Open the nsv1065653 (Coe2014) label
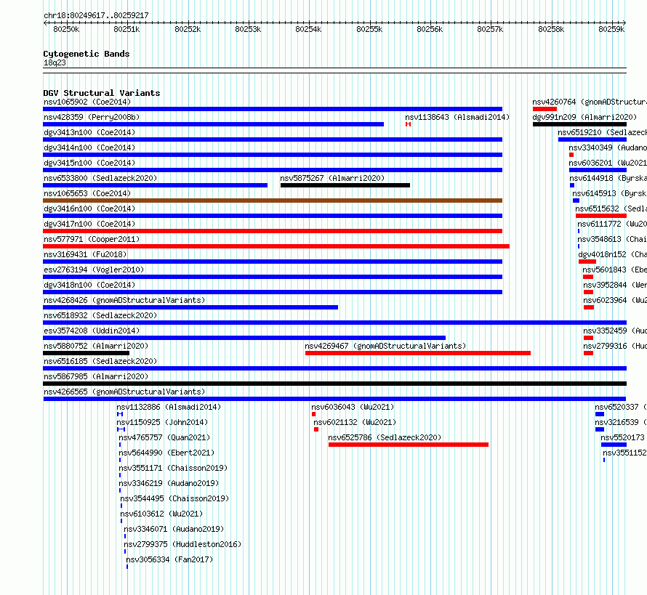 (x=87, y=193)
